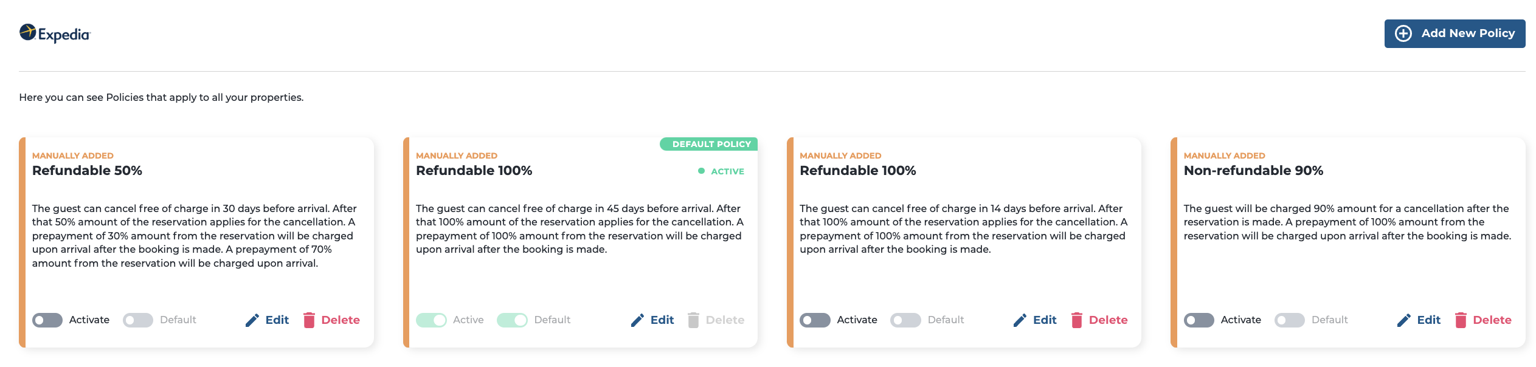Viewport: 1536px width, 367px height.
Task: Toggle Default switch on Non-refundable 90% policy
Action: (1290, 320)
